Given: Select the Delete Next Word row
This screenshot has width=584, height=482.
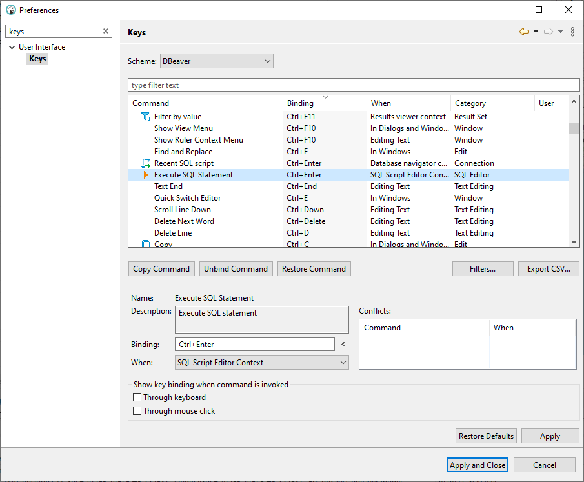Looking at the screenshot, I should [348, 221].
